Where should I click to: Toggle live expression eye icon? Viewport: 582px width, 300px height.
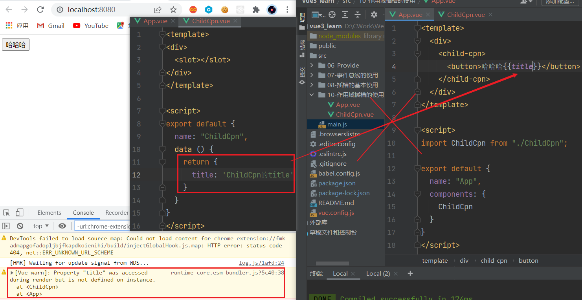point(62,226)
